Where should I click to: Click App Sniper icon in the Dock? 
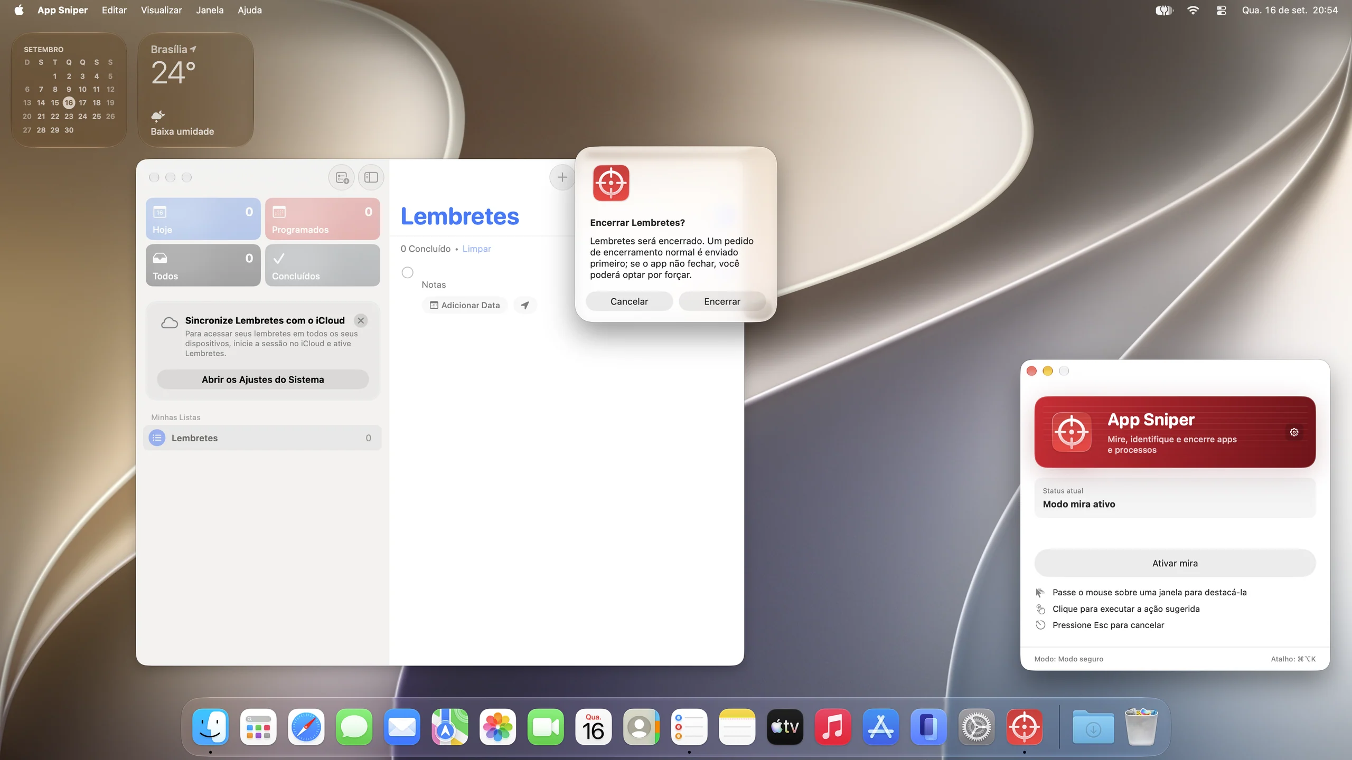(x=1025, y=727)
